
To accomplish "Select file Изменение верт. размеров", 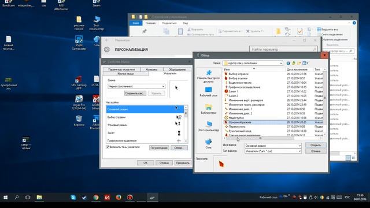I will [246, 100].
